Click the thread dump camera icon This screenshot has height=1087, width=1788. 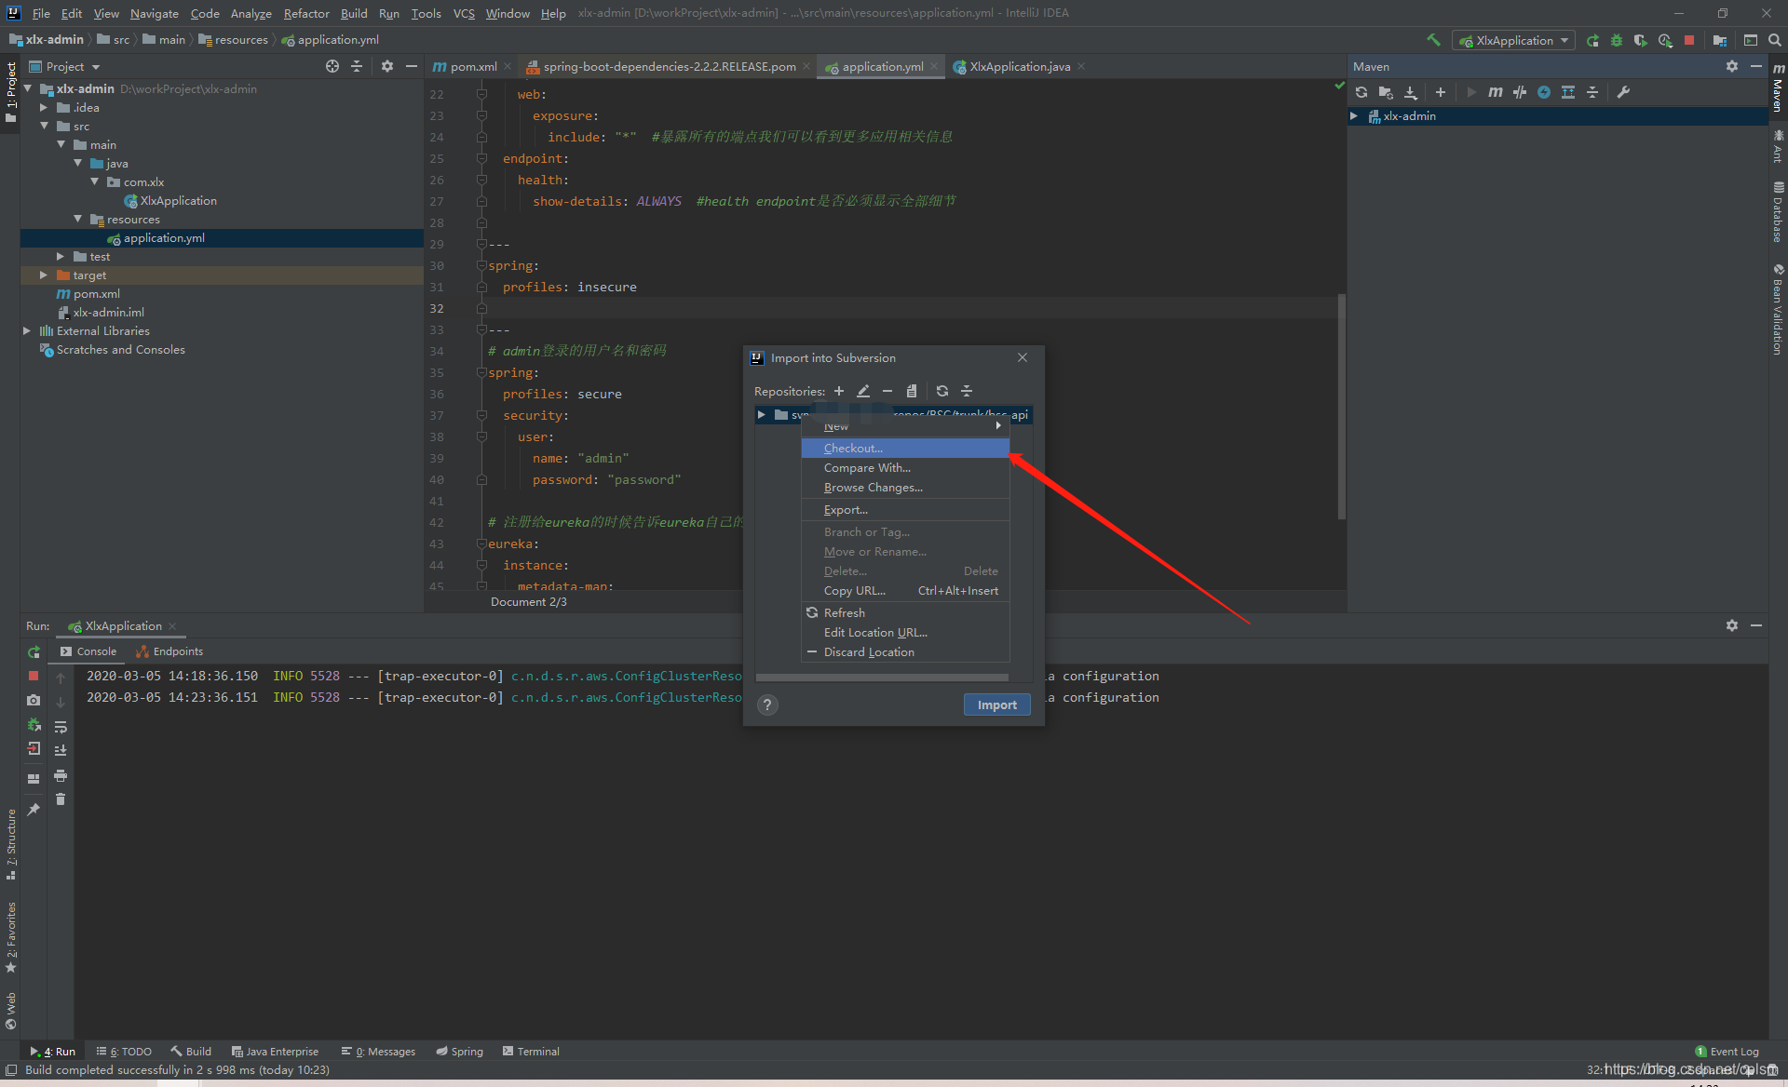pyautogui.click(x=34, y=701)
